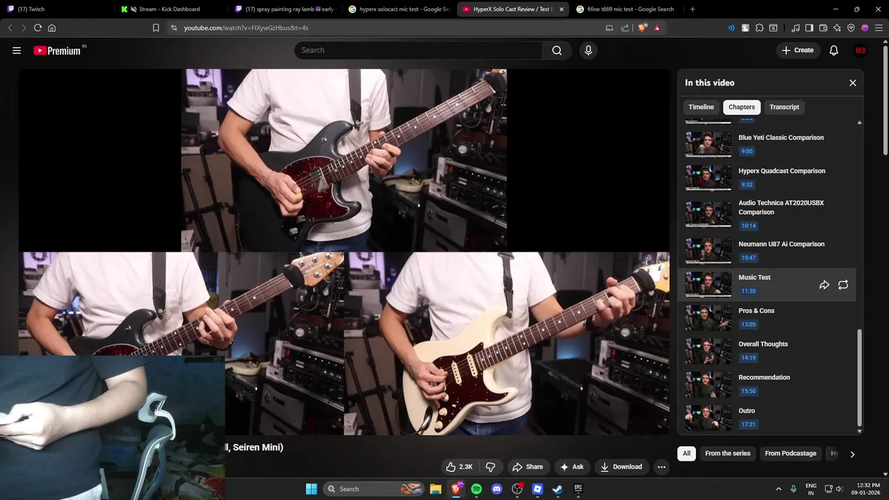Click the 14:19 Overall Thoughts timestamp
889x500 pixels.
click(x=748, y=358)
